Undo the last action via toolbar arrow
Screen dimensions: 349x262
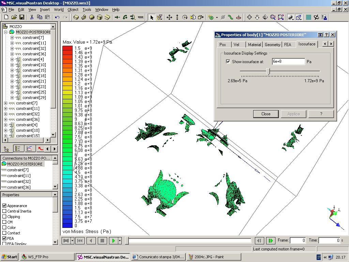click(x=57, y=17)
